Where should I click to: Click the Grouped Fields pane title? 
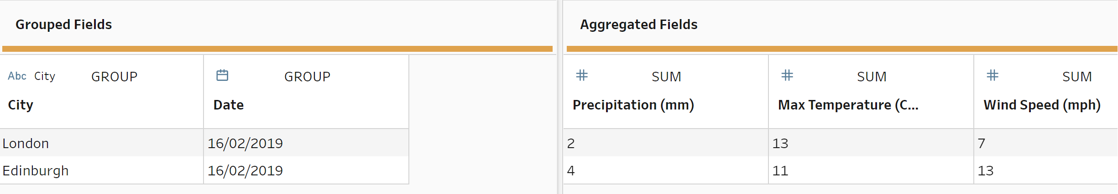coord(63,25)
